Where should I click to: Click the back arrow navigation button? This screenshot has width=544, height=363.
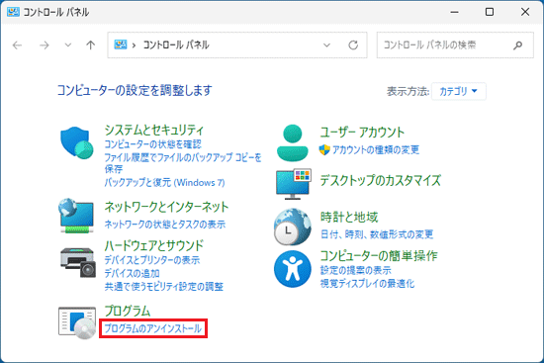(17, 45)
